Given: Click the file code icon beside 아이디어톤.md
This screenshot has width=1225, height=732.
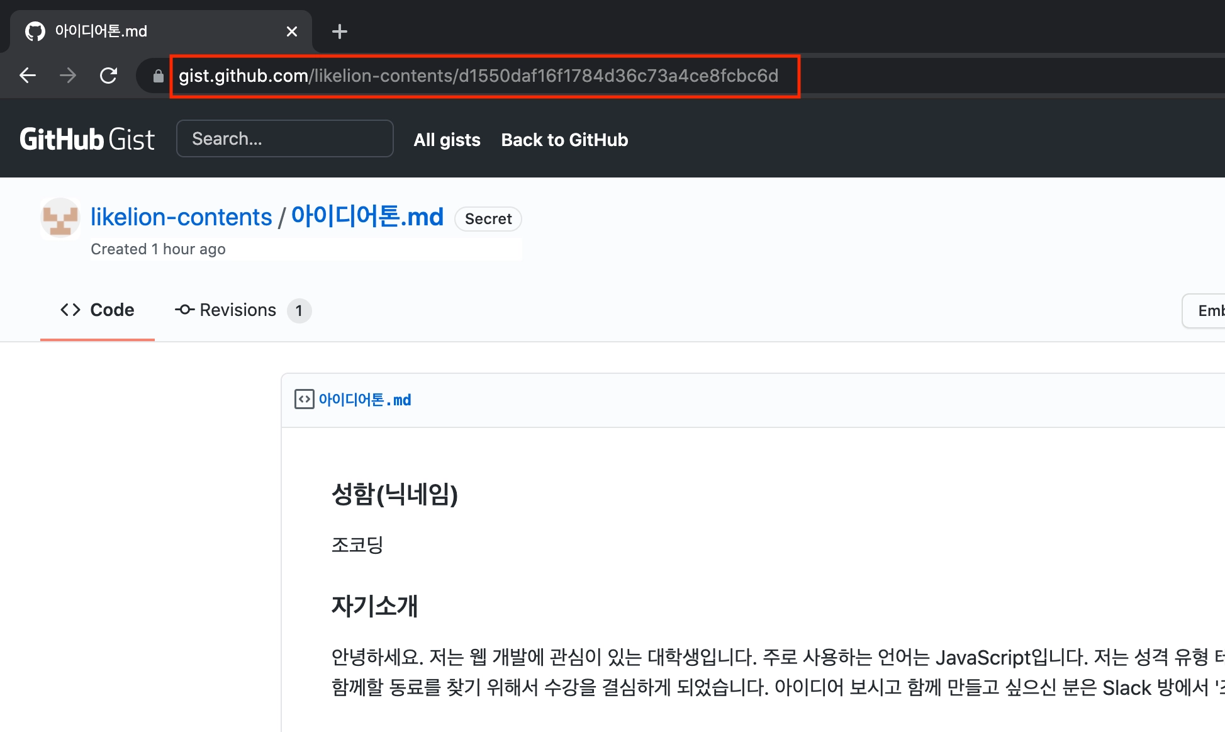Looking at the screenshot, I should 304,399.
